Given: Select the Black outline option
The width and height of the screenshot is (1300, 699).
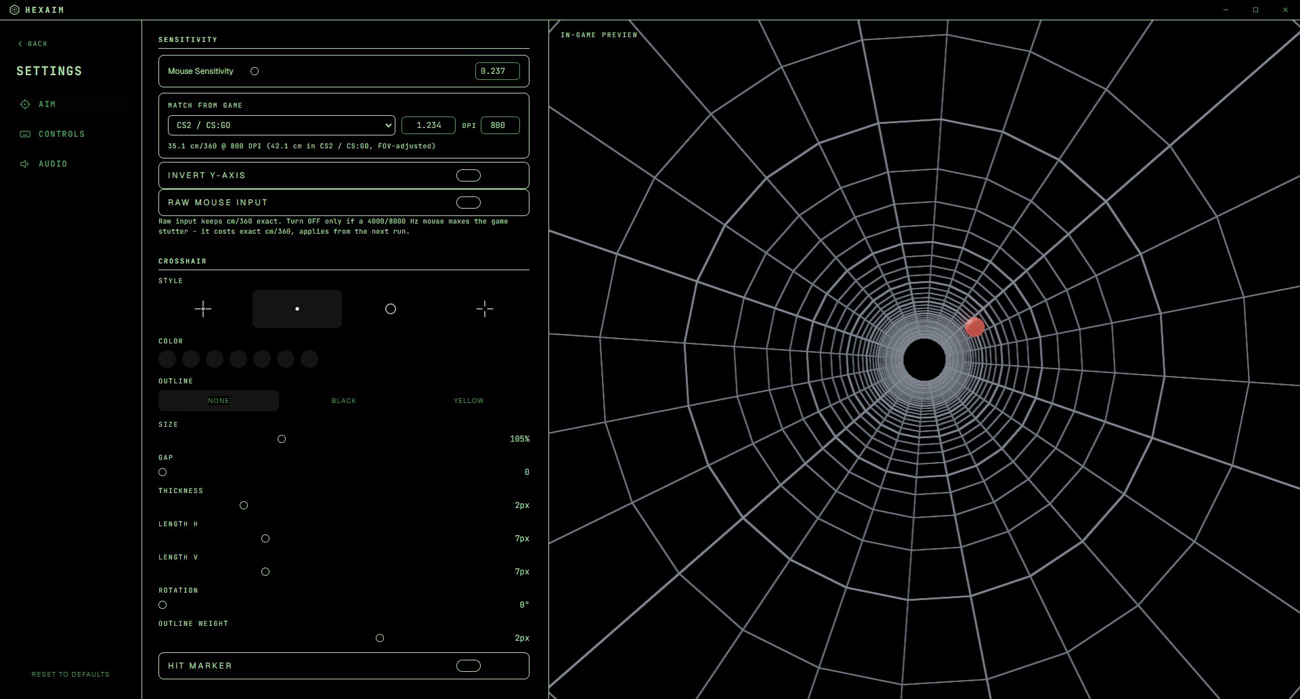Looking at the screenshot, I should click(344, 401).
